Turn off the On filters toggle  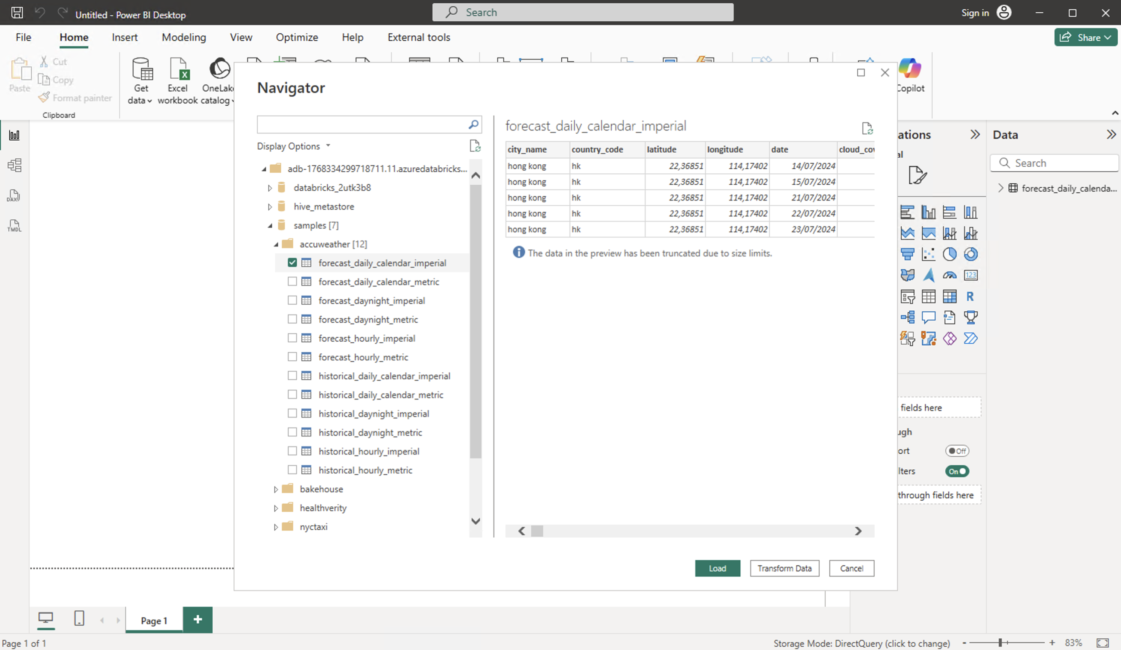957,471
